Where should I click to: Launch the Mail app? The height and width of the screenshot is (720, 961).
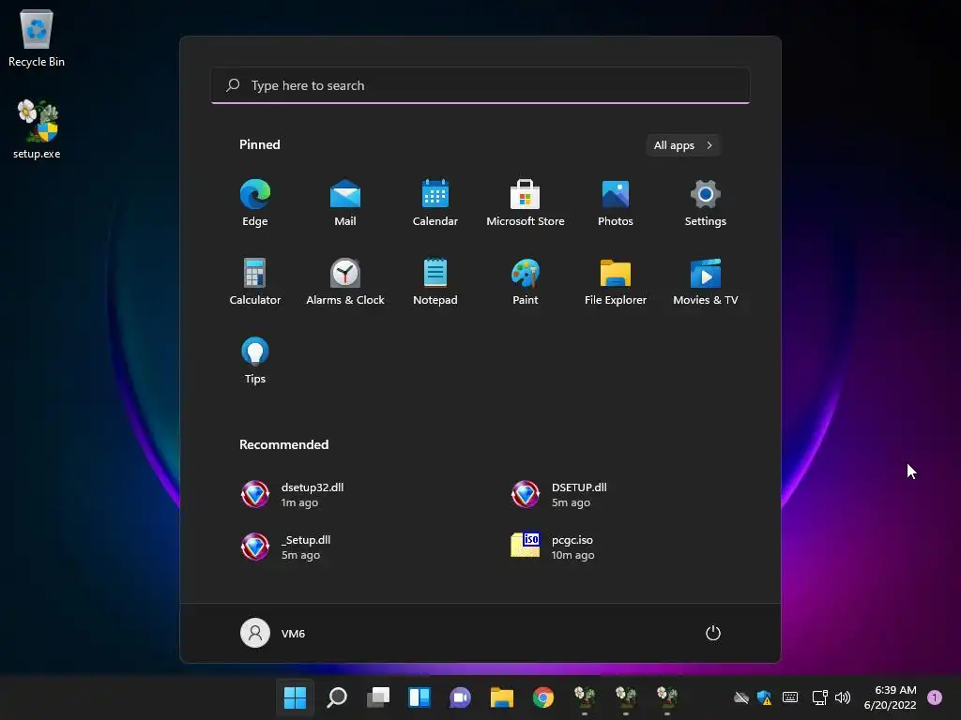[x=345, y=202]
